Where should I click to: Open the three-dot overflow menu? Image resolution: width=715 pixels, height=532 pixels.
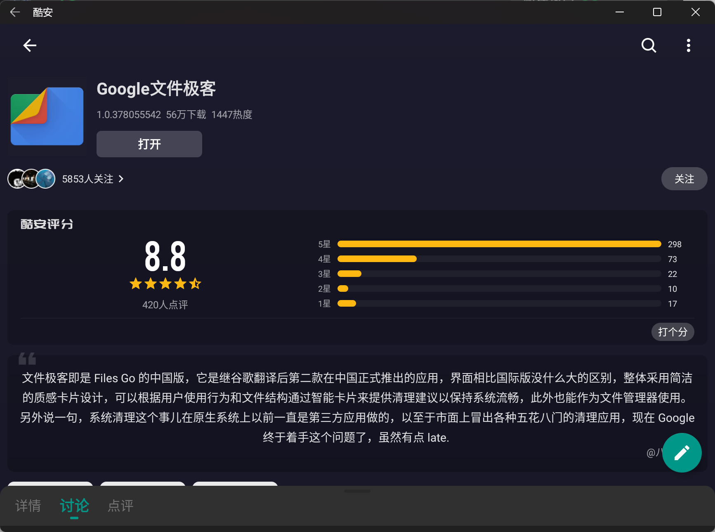pyautogui.click(x=688, y=45)
